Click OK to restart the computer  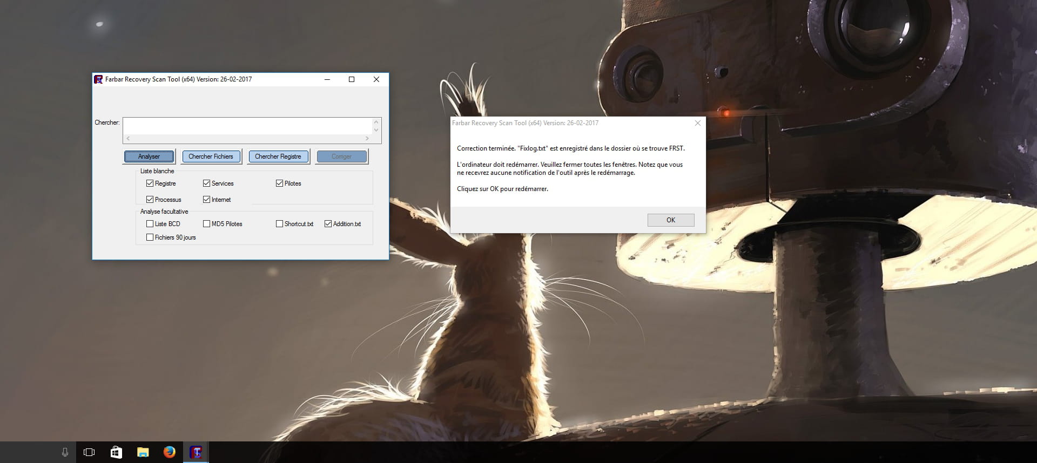671,220
